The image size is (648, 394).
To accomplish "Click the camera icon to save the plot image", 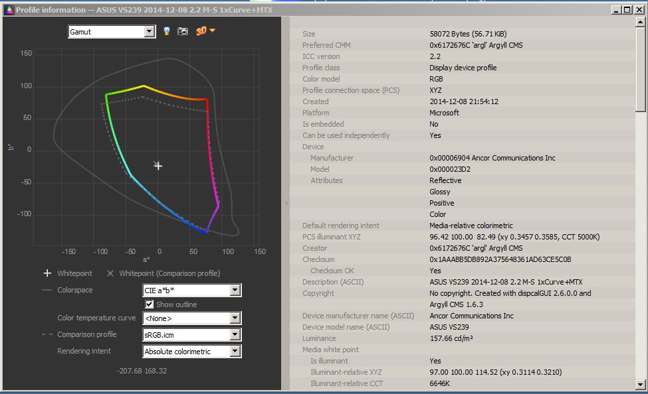I will coord(182,31).
